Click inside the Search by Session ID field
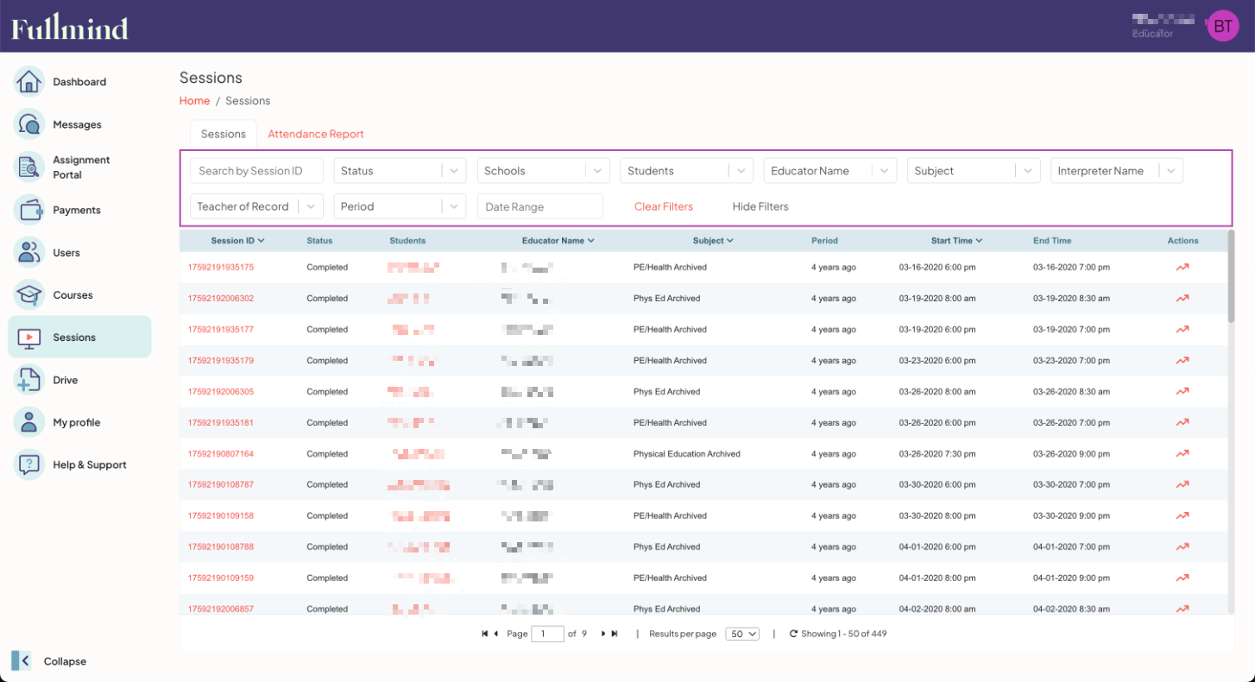The height and width of the screenshot is (682, 1255). [255, 170]
